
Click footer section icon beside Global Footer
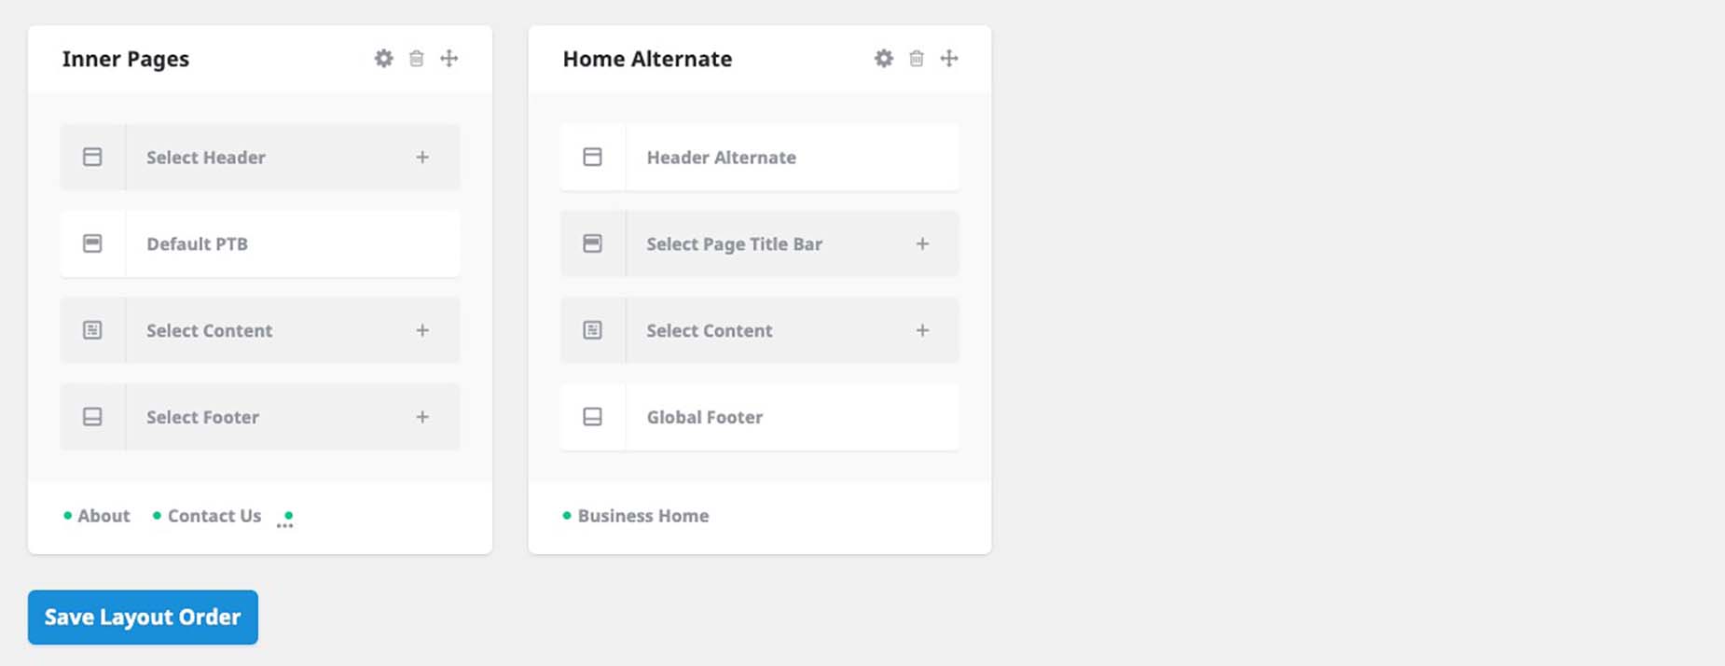[x=592, y=417]
